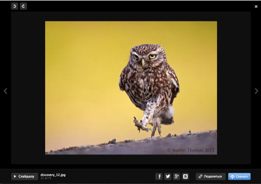Viewport: 261px width, 184px height.
Task: Close the image viewer
Action: click(256, 6)
